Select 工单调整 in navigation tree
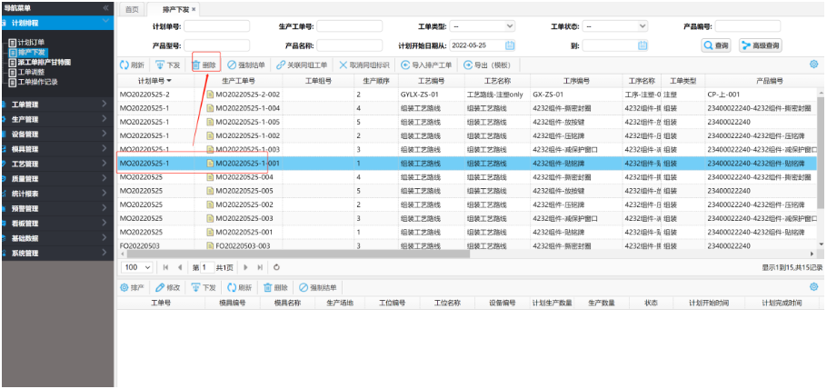Screen dimensions: 827x389 click(33, 73)
